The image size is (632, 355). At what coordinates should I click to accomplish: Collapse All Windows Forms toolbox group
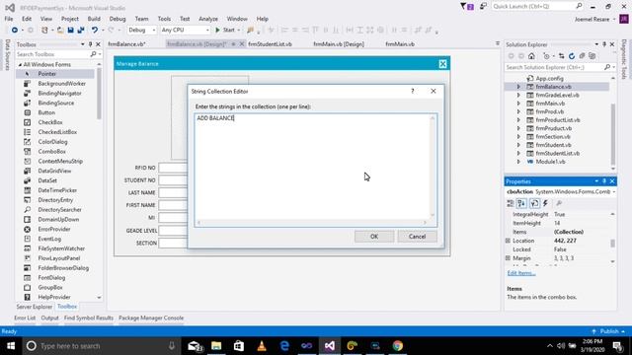pos(20,64)
